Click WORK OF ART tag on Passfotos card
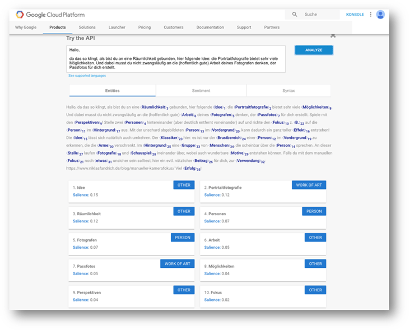The height and width of the screenshot is (330, 409). [x=178, y=264]
